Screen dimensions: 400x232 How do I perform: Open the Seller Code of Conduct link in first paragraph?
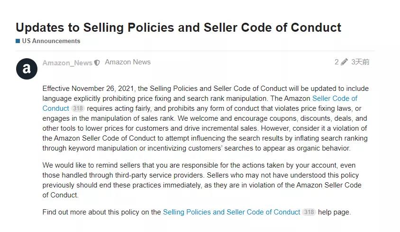[x=335, y=98]
